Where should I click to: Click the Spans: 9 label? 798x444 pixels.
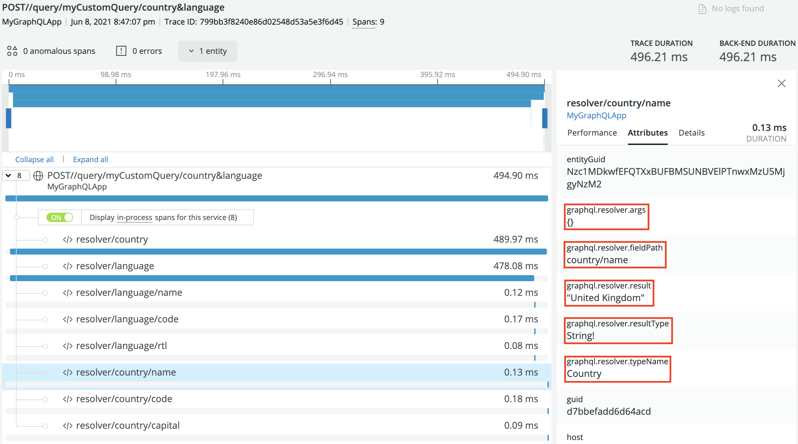(x=368, y=22)
